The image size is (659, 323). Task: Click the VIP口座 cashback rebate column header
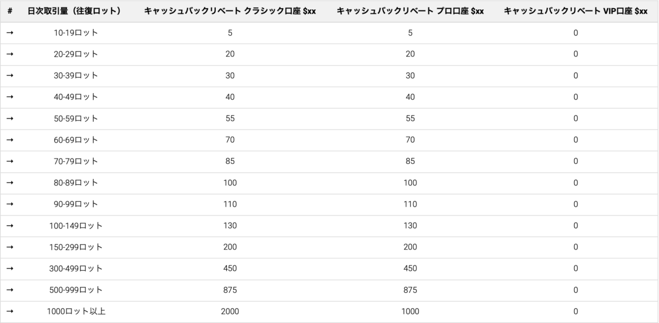tap(575, 12)
